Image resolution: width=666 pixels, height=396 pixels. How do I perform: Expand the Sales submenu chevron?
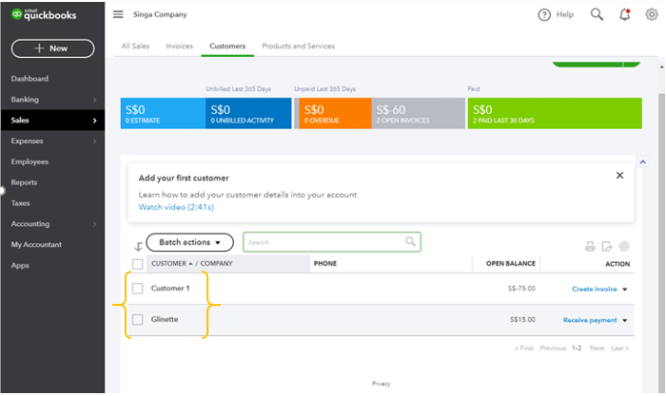[x=95, y=121]
